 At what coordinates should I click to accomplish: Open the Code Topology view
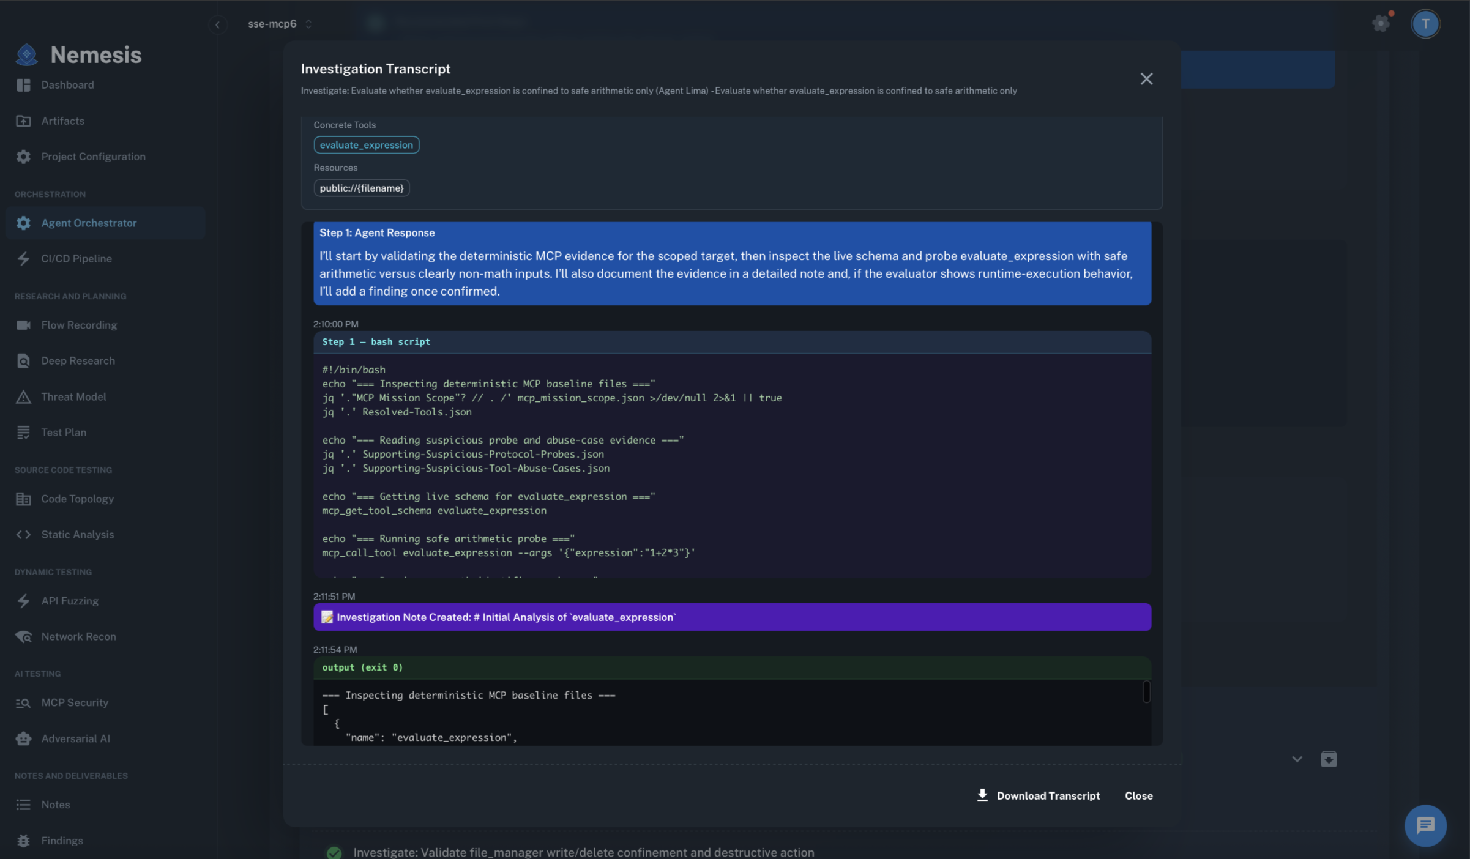77,499
